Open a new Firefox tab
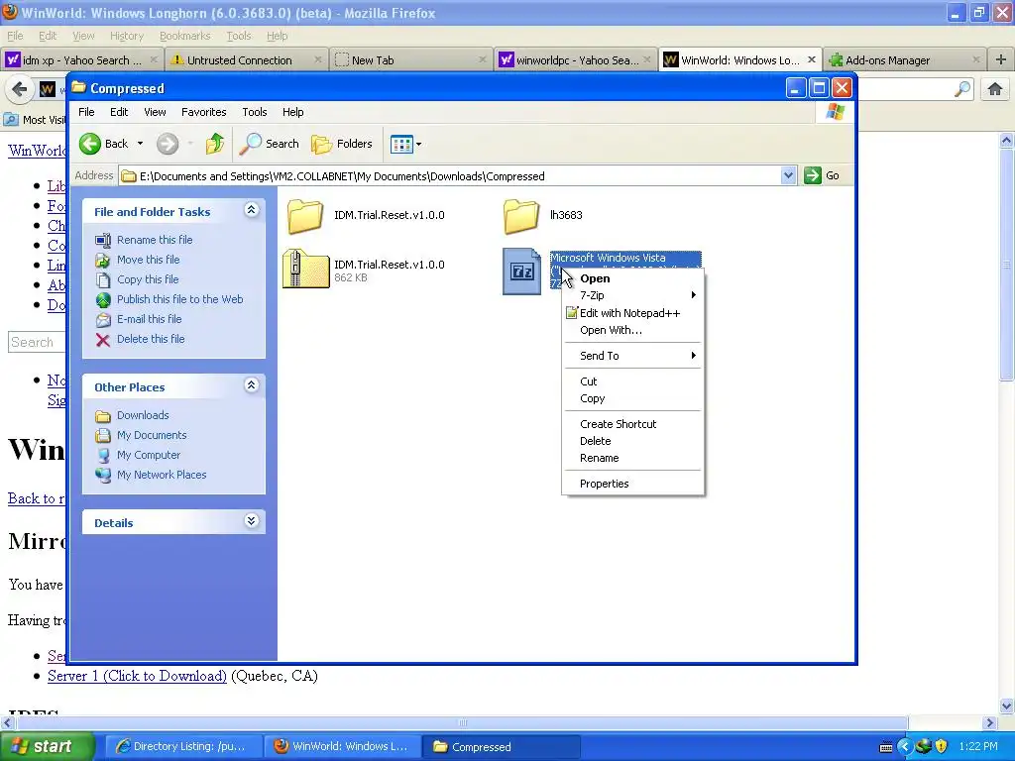The image size is (1015, 761). (1001, 60)
